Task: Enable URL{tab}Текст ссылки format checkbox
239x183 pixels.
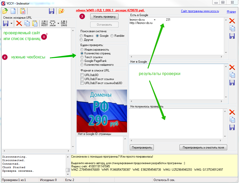Action: pyautogui.click(x=82, y=79)
